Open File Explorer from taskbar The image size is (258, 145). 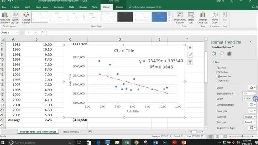117,142
